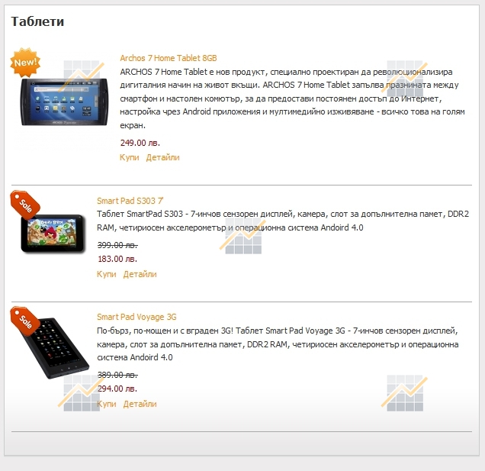The image size is (485, 471).
Task: Click Купи under the 183.00 лв. price
Action: click(107, 274)
